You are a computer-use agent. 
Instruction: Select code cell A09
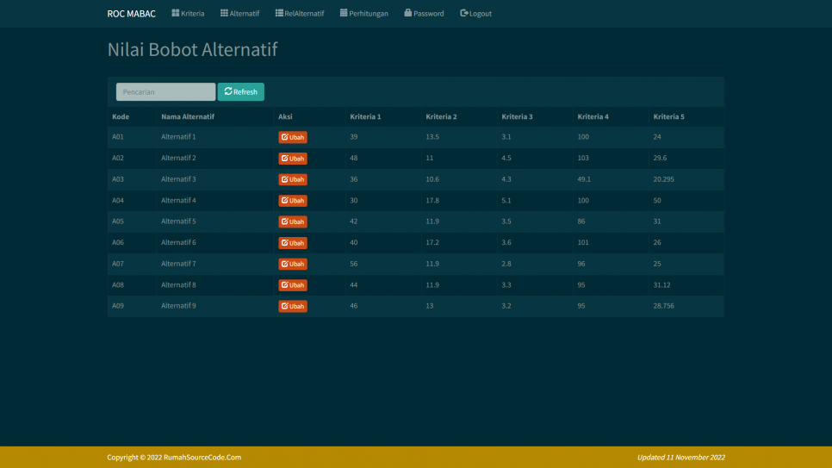point(118,306)
